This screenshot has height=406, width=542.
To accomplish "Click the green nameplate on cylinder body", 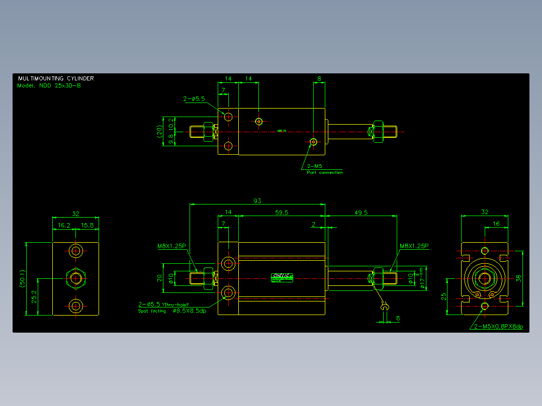I will 282,278.
